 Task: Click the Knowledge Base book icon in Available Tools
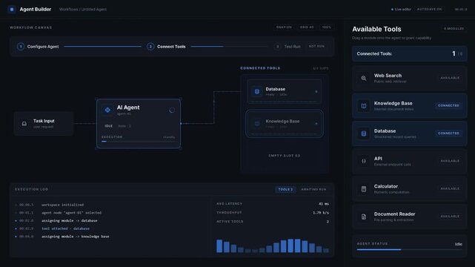(x=364, y=106)
